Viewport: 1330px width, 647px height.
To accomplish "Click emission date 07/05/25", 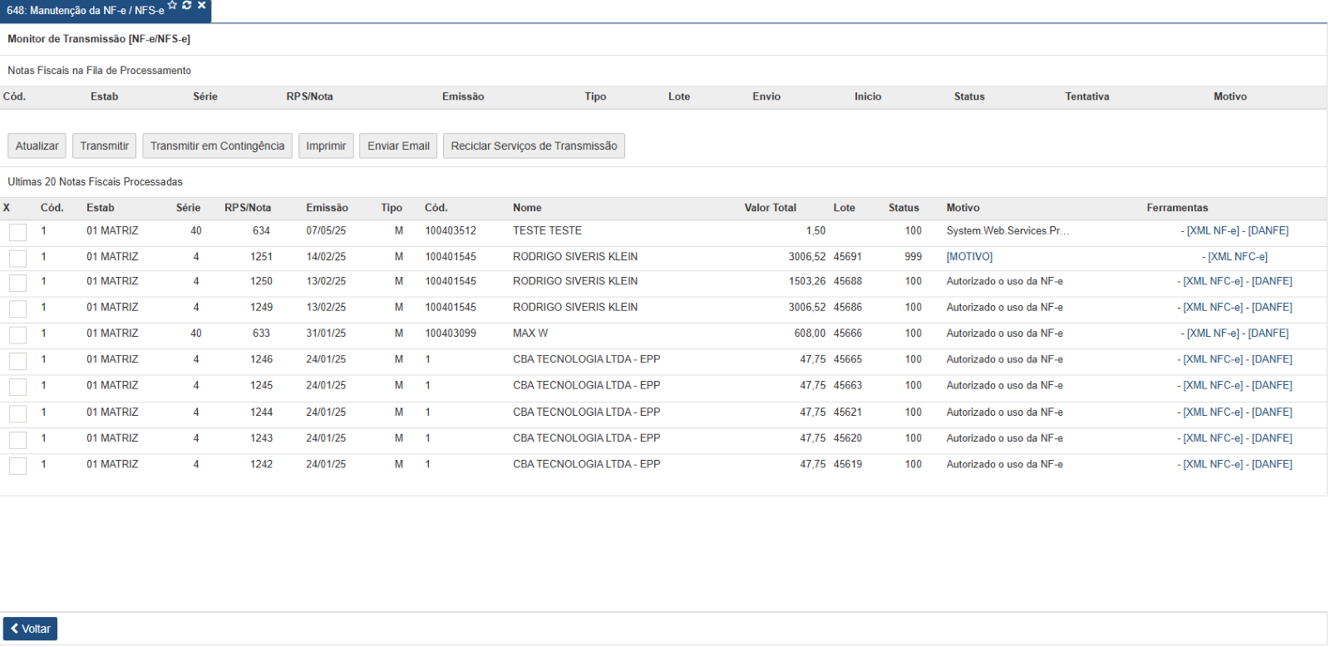I will coord(326,231).
